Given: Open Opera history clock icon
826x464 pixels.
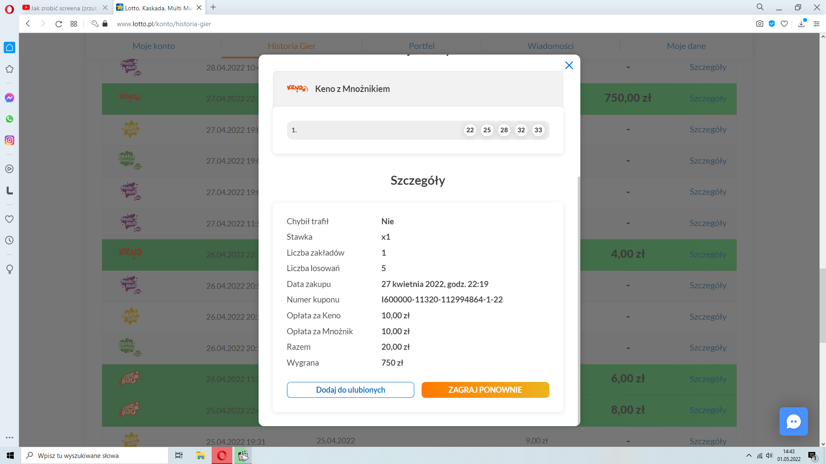Looking at the screenshot, I should point(9,240).
